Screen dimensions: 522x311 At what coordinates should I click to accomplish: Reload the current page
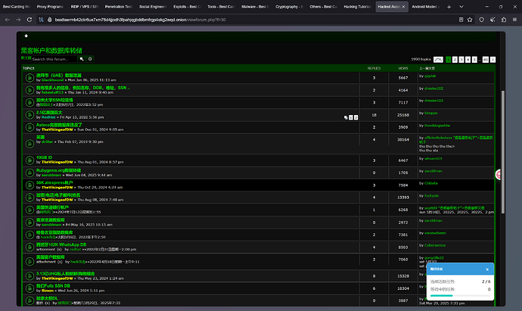pyautogui.click(x=30, y=20)
